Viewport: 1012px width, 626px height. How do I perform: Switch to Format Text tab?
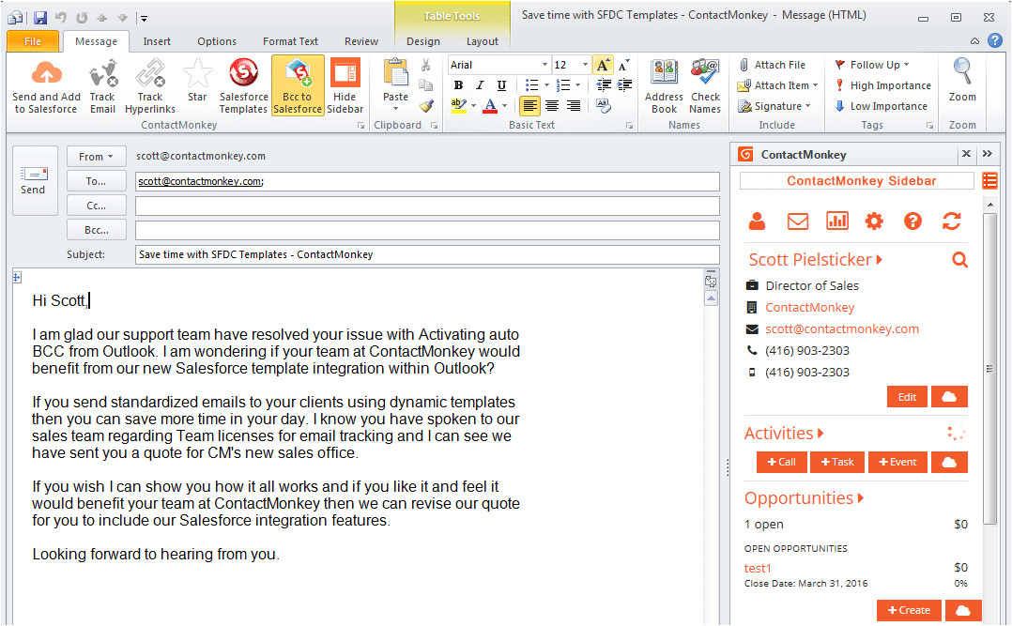(x=290, y=41)
